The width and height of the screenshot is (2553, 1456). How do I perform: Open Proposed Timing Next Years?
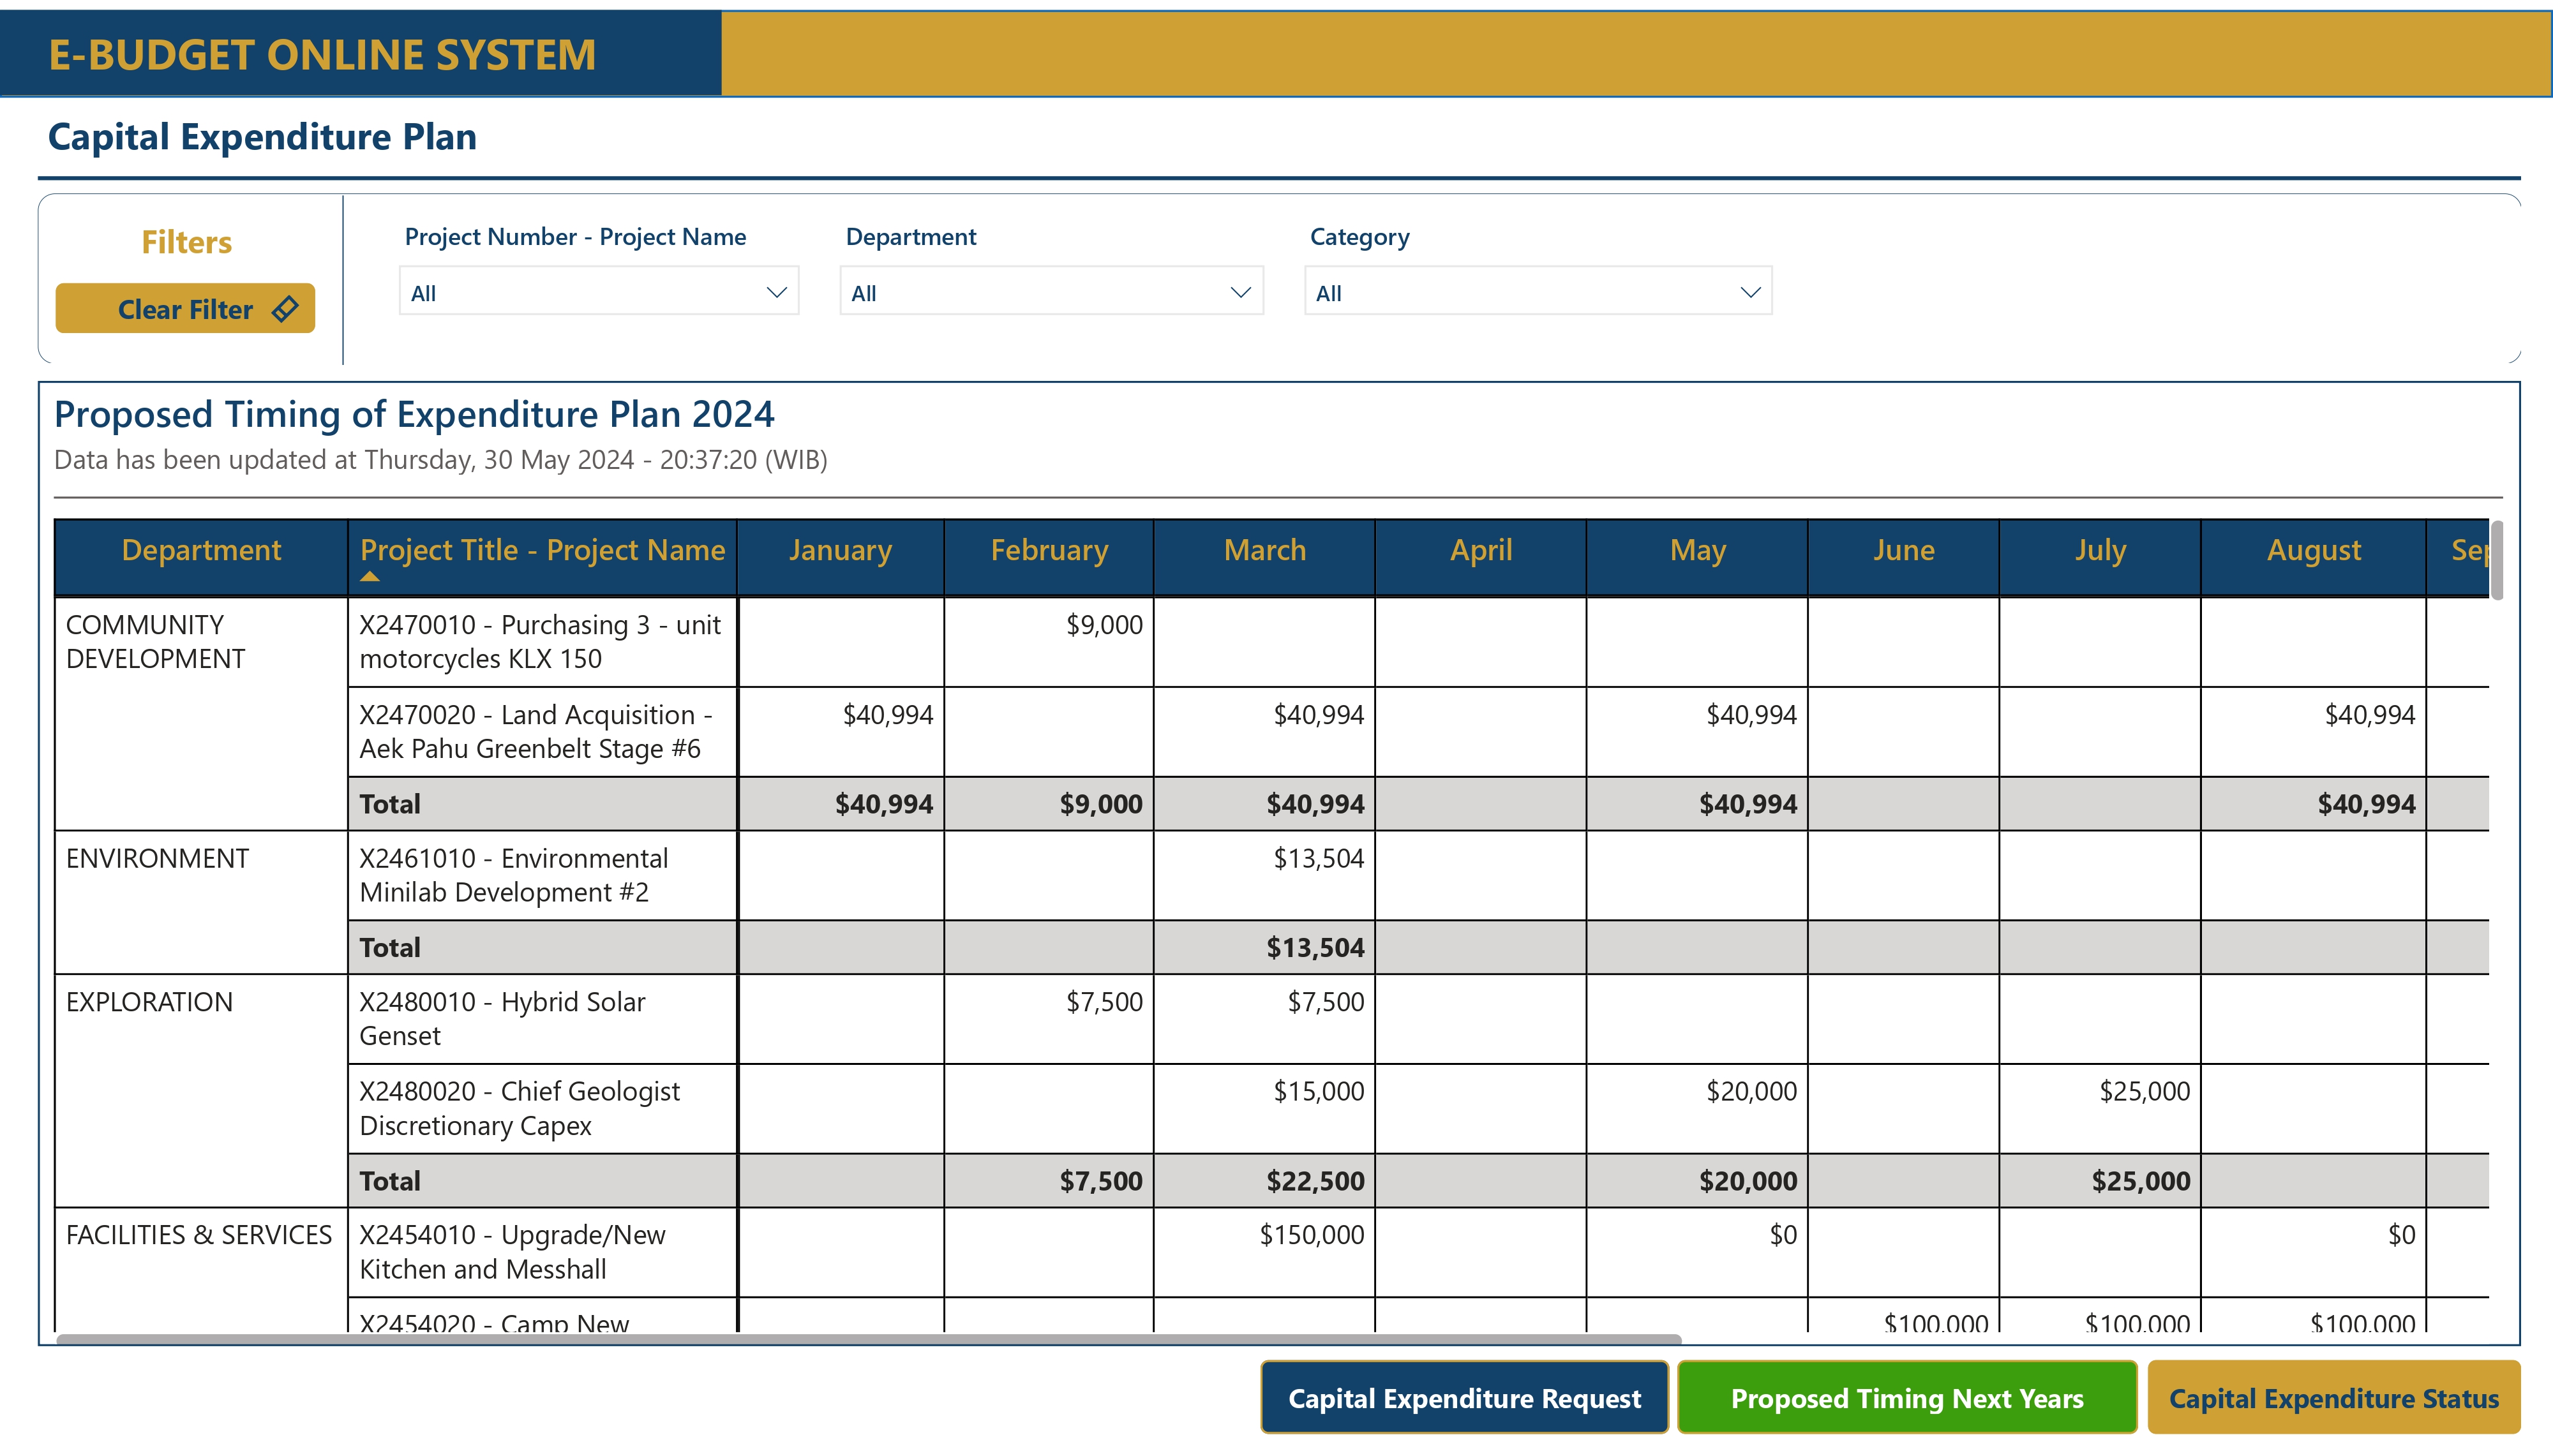click(x=1906, y=1397)
